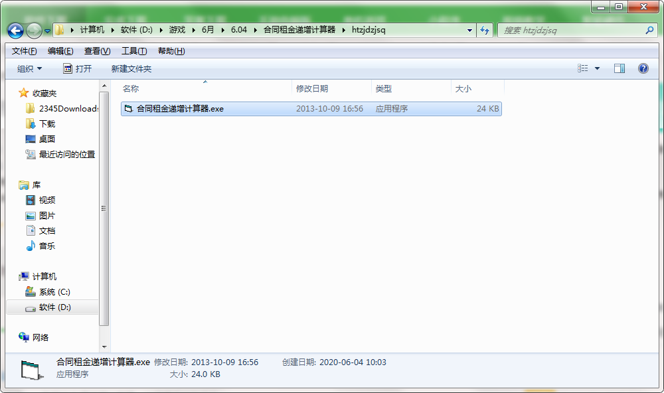
Task: Open 系统 (C:) drive in sidebar
Action: (48, 292)
